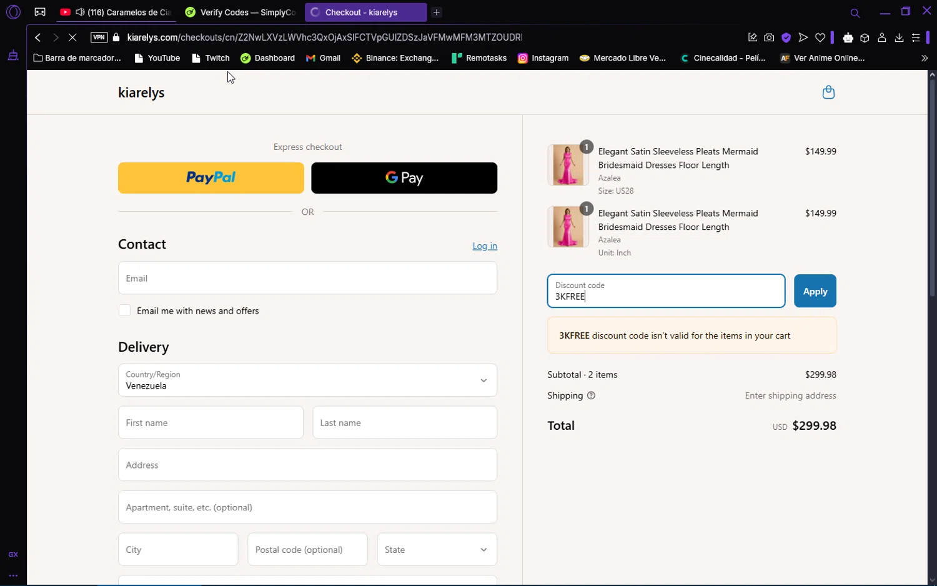
Task: Stop page loading with the X icon
Action: pyautogui.click(x=72, y=37)
